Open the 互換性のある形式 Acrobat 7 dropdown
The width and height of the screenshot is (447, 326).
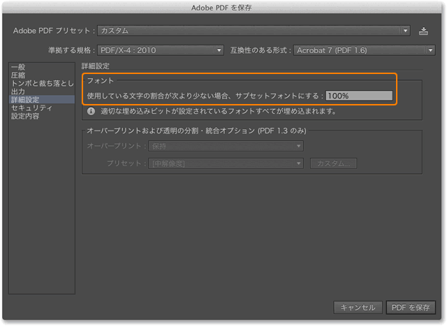364,50
